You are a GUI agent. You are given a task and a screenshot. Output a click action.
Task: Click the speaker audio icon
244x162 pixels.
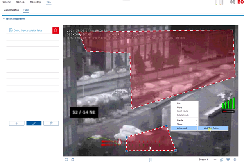pos(234,160)
